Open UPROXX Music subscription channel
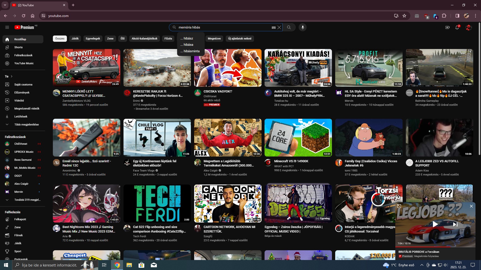Image resolution: width=481 pixels, height=270 pixels. coord(23,152)
